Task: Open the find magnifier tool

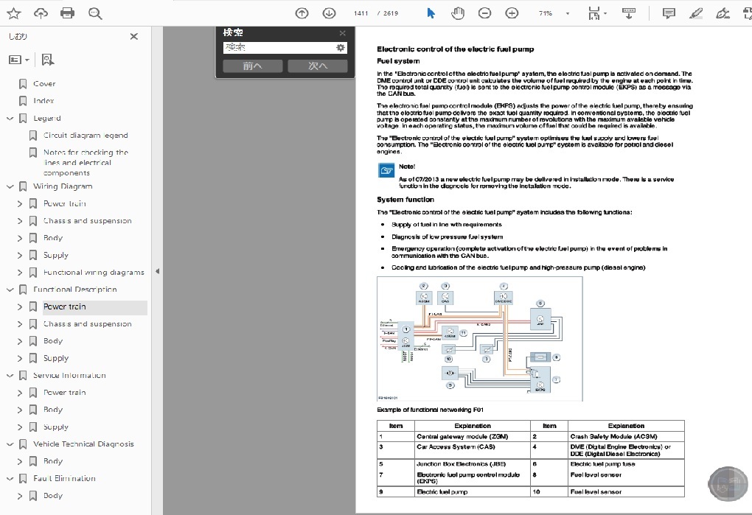Action: point(95,13)
